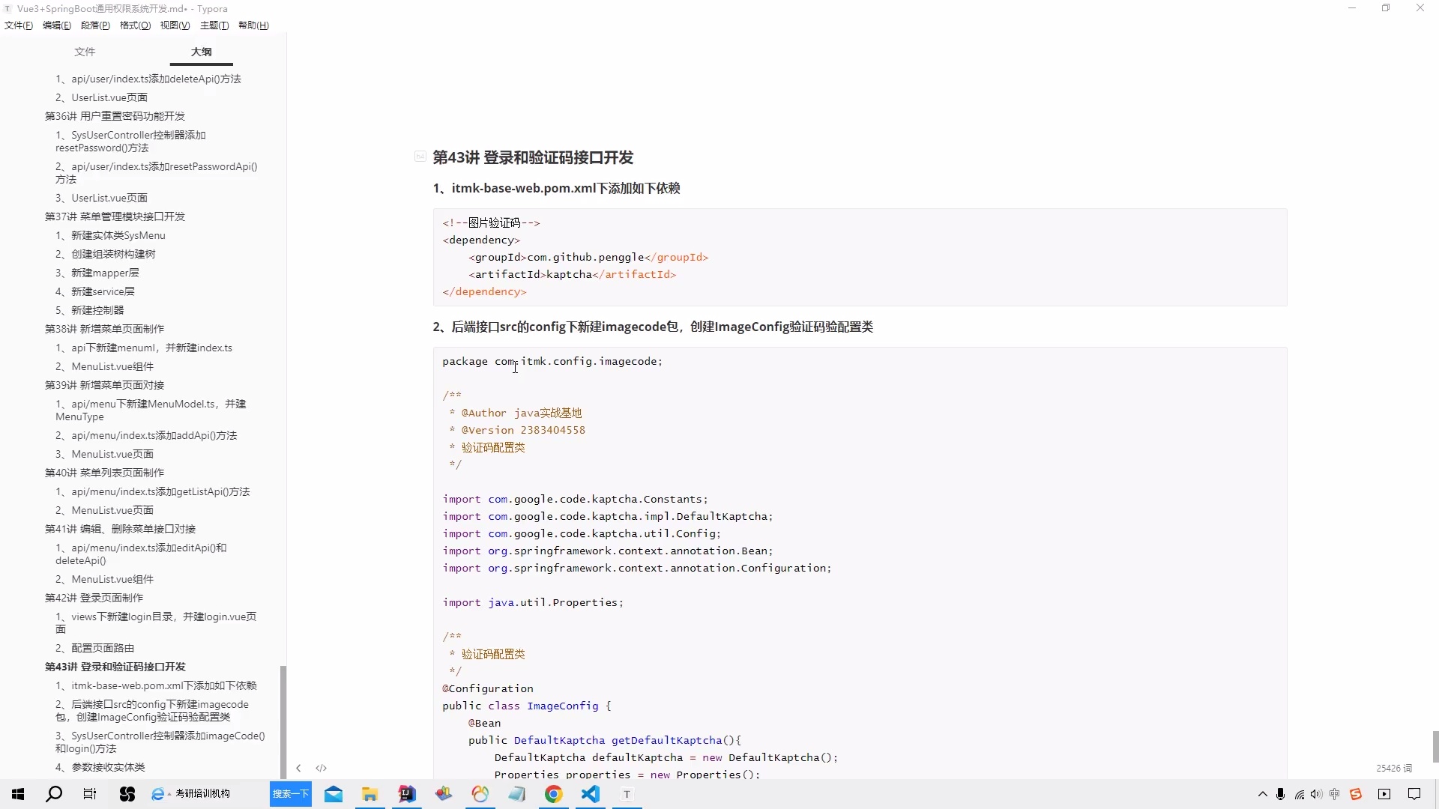Open the Windows Search taskbar icon

pyautogui.click(x=54, y=794)
